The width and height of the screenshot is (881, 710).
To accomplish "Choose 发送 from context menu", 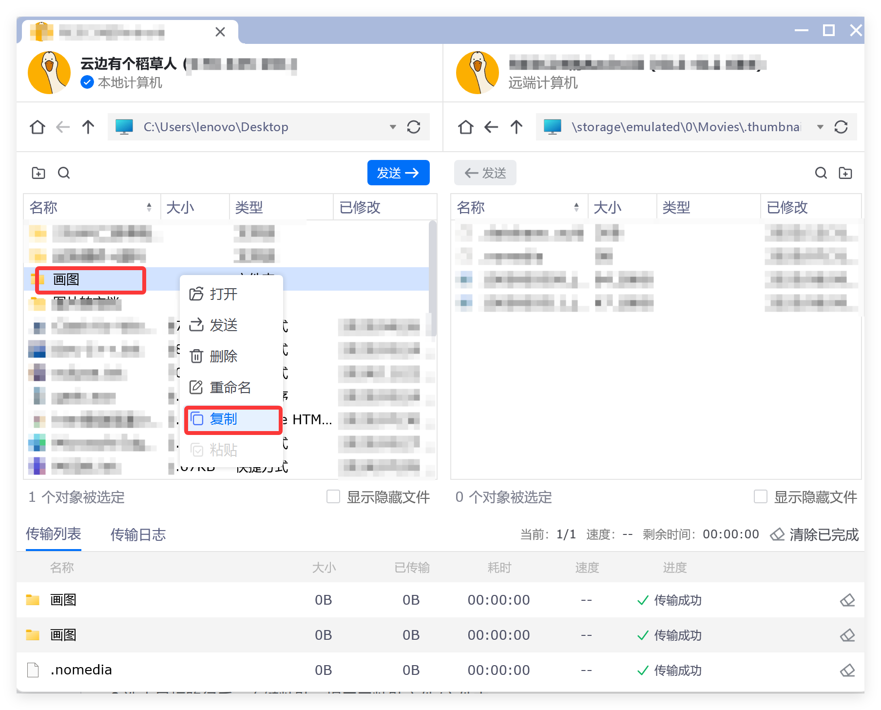I will tap(231, 325).
